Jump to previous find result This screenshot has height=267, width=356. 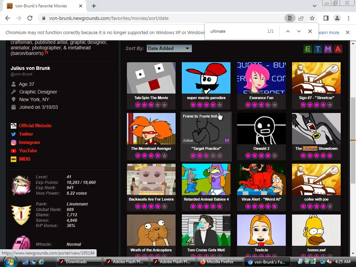point(288,31)
